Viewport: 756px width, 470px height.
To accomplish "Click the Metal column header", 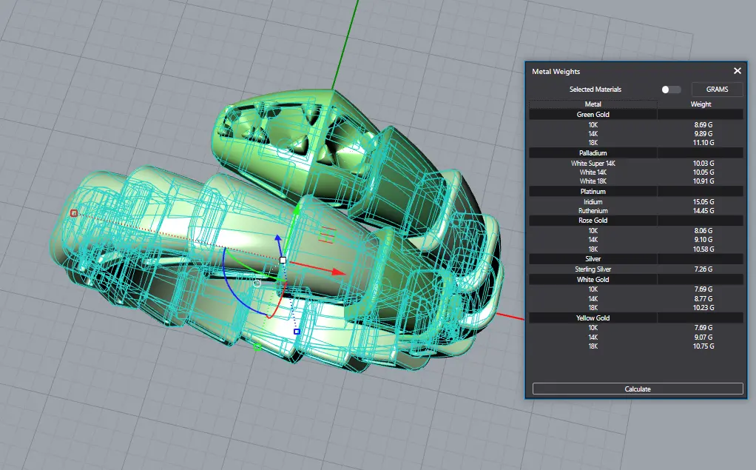I will pyautogui.click(x=593, y=104).
